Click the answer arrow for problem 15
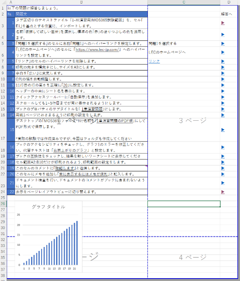The height and width of the screenshot is (281, 240). click(223, 130)
